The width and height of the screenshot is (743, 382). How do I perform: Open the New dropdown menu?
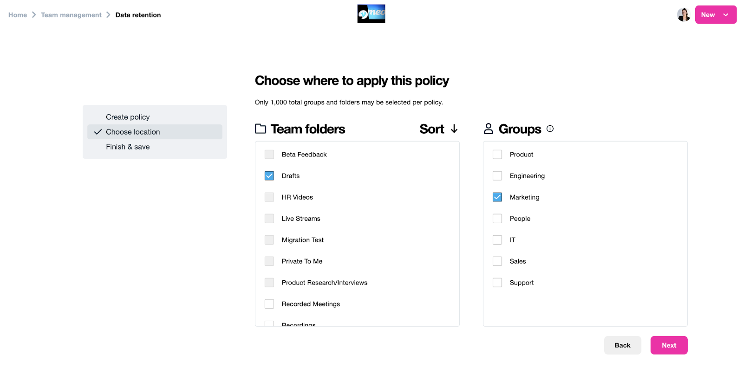click(x=716, y=15)
